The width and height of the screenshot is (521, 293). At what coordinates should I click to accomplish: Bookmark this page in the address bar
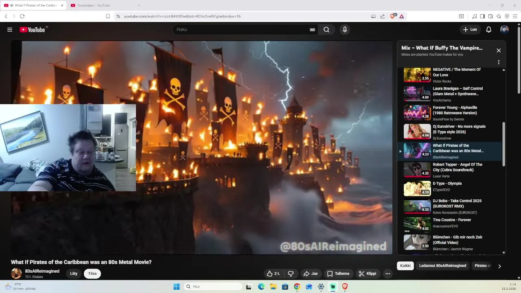[x=107, y=16]
